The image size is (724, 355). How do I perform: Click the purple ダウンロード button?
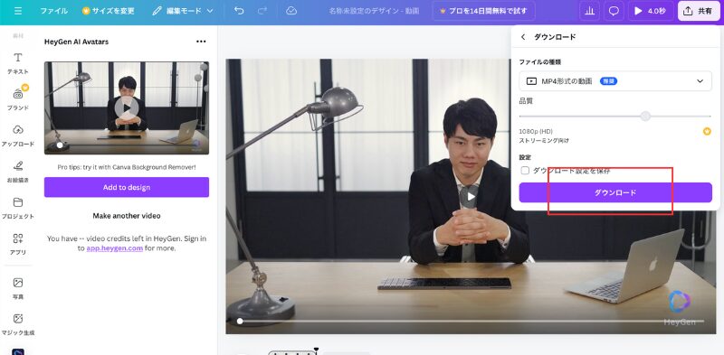coord(615,192)
